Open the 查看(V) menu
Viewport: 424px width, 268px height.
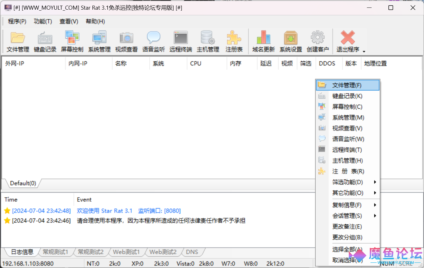[69, 22]
